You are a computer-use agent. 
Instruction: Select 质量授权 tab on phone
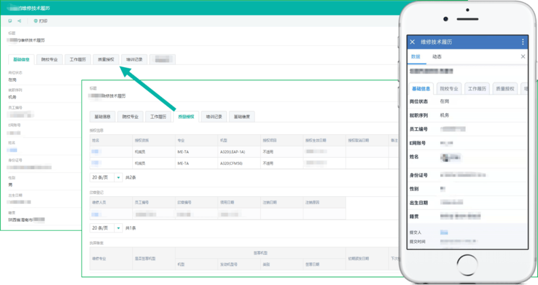(505, 88)
